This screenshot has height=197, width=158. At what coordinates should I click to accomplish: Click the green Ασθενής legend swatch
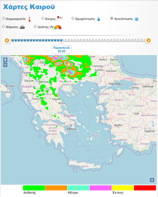click(x=34, y=188)
